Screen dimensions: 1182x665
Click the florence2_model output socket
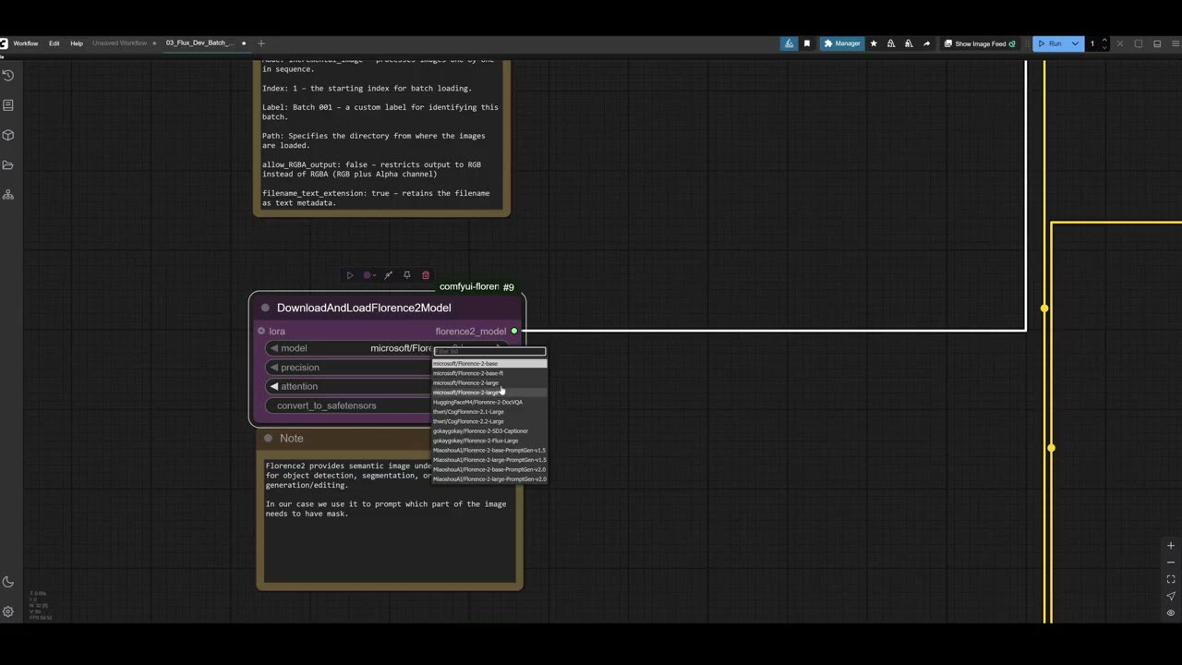514,331
